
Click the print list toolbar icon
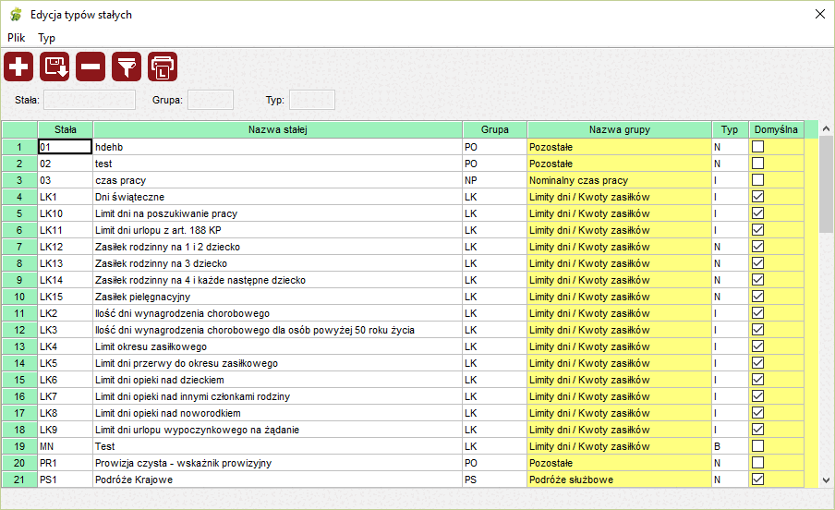163,67
